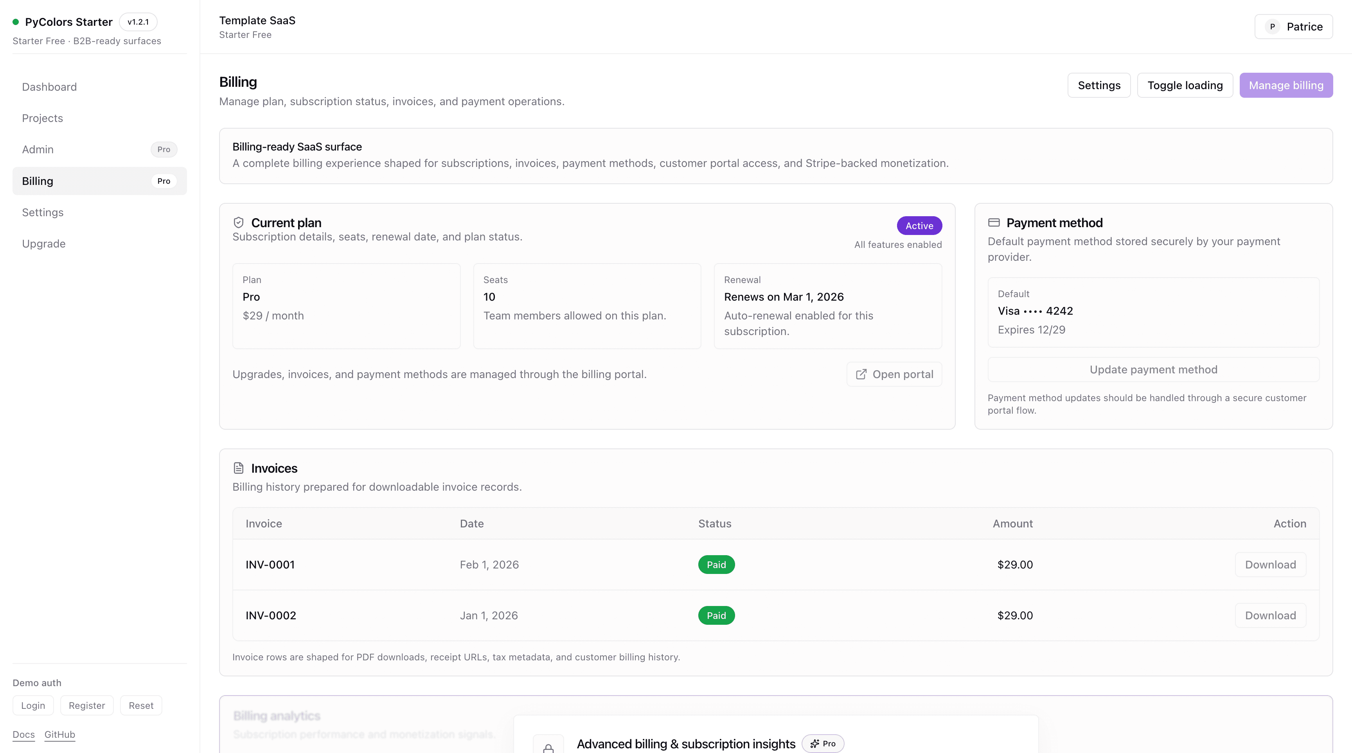
Task: Click the credit card icon beside Payment method
Action: click(994, 222)
